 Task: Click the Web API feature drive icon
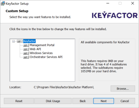[26, 49]
